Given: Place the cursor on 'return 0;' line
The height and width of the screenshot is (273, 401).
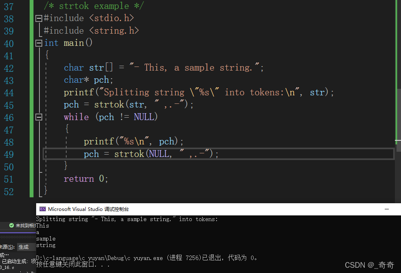Looking at the screenshot, I should click(x=86, y=178).
